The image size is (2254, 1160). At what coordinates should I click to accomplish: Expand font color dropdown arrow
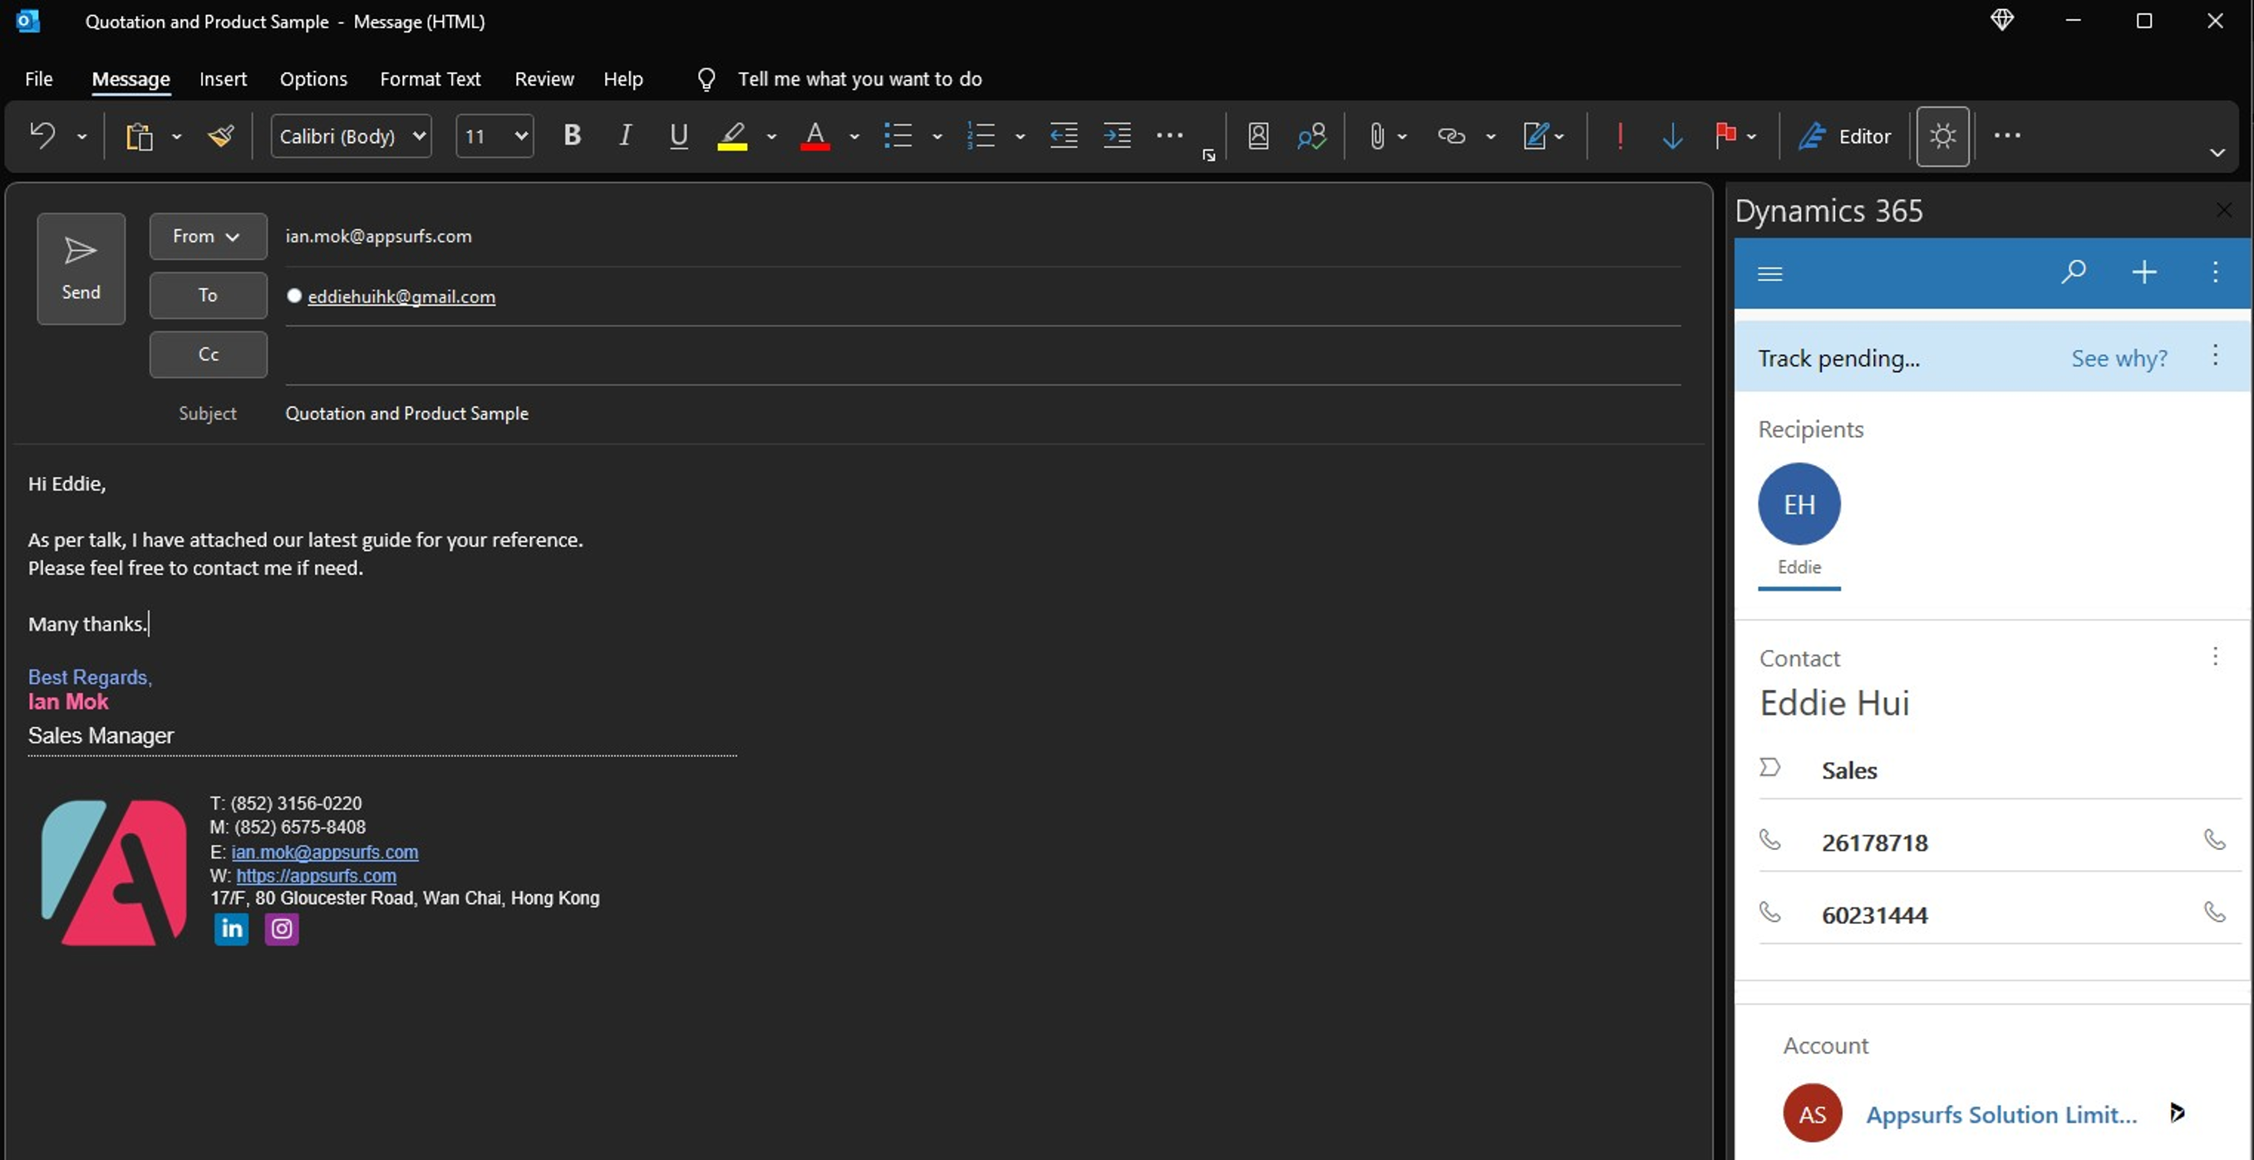854,136
